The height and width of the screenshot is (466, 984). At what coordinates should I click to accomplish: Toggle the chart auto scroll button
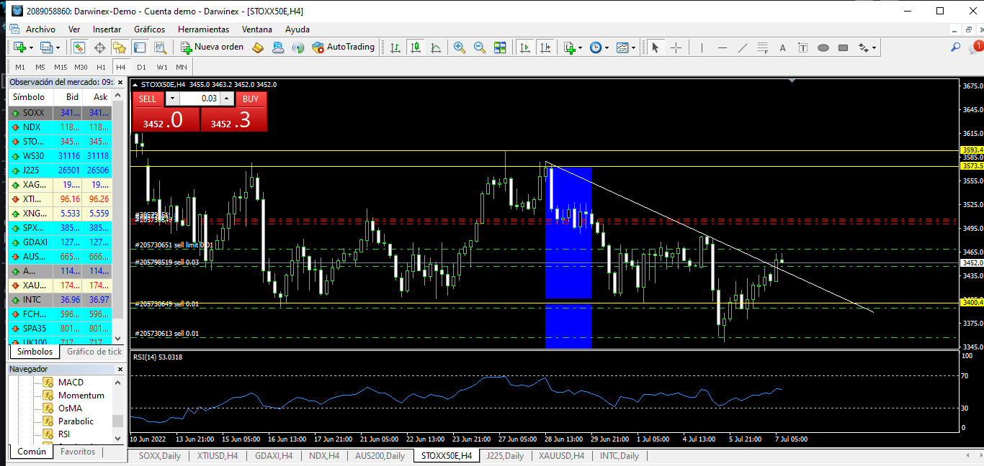(x=524, y=47)
